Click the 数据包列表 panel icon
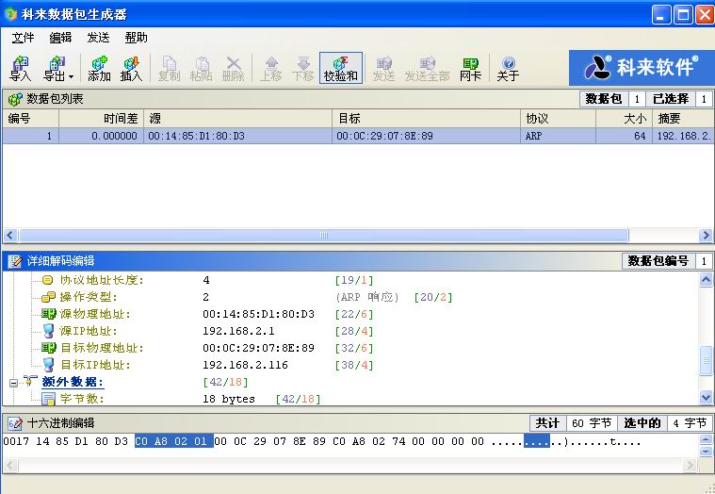 click(x=15, y=99)
